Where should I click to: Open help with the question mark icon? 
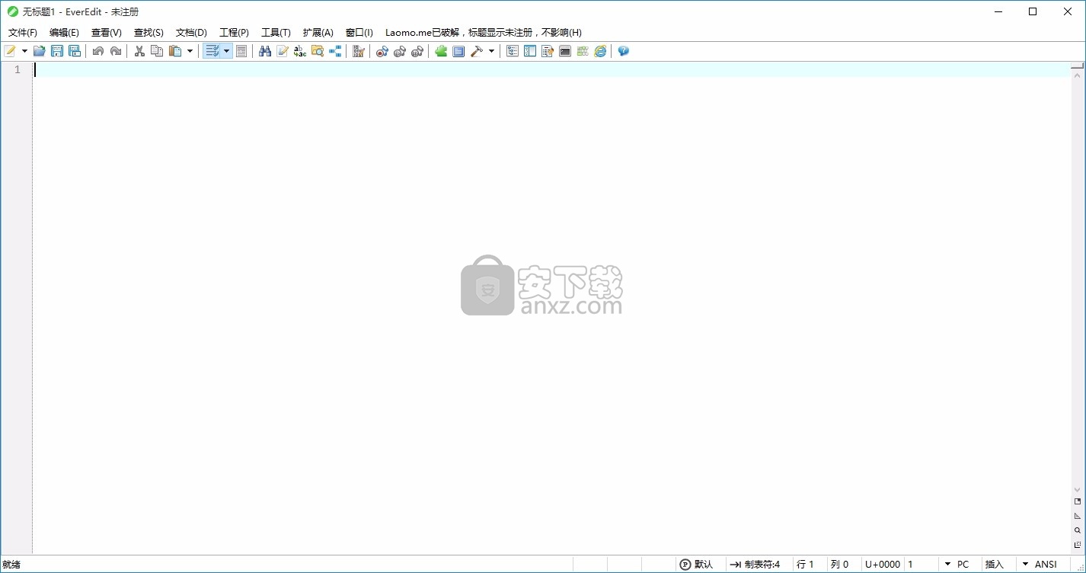pyautogui.click(x=624, y=51)
